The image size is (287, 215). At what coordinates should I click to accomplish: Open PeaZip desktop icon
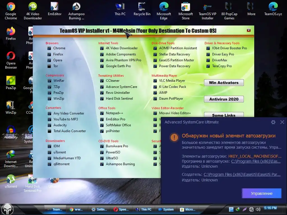click(x=11, y=83)
